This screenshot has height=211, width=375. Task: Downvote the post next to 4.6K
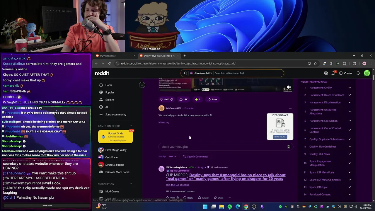coord(172,99)
